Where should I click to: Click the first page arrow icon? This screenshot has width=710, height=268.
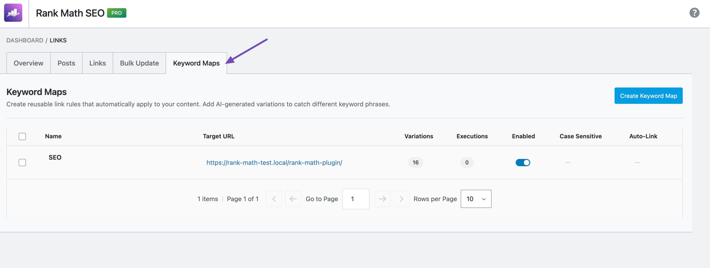click(293, 199)
